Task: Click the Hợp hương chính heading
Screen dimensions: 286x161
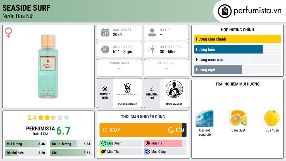Action: point(237,30)
